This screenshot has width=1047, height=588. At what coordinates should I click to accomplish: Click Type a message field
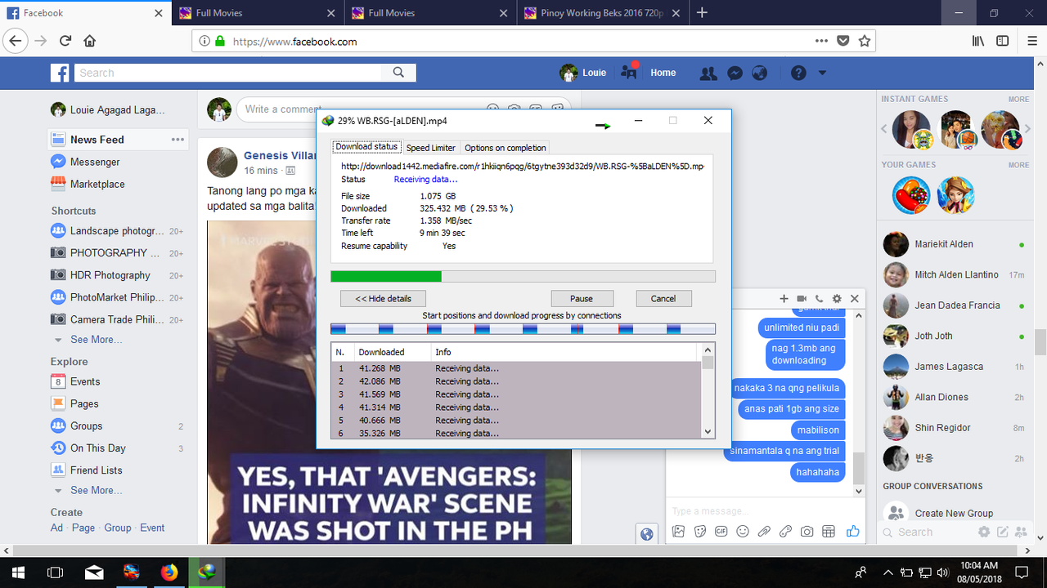click(x=763, y=511)
